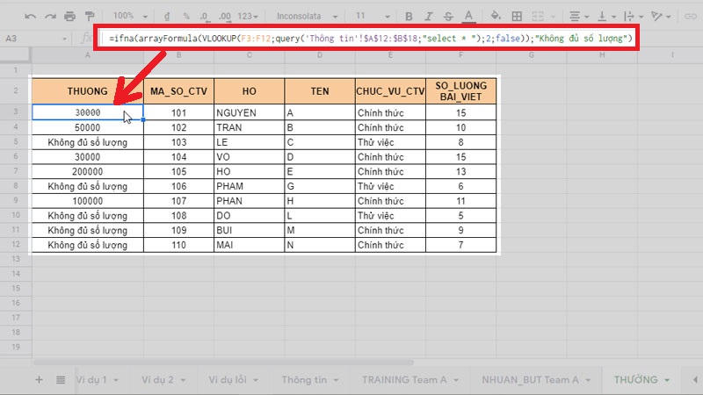Click the Undo icon
The width and height of the screenshot is (703, 395).
(x=30, y=16)
